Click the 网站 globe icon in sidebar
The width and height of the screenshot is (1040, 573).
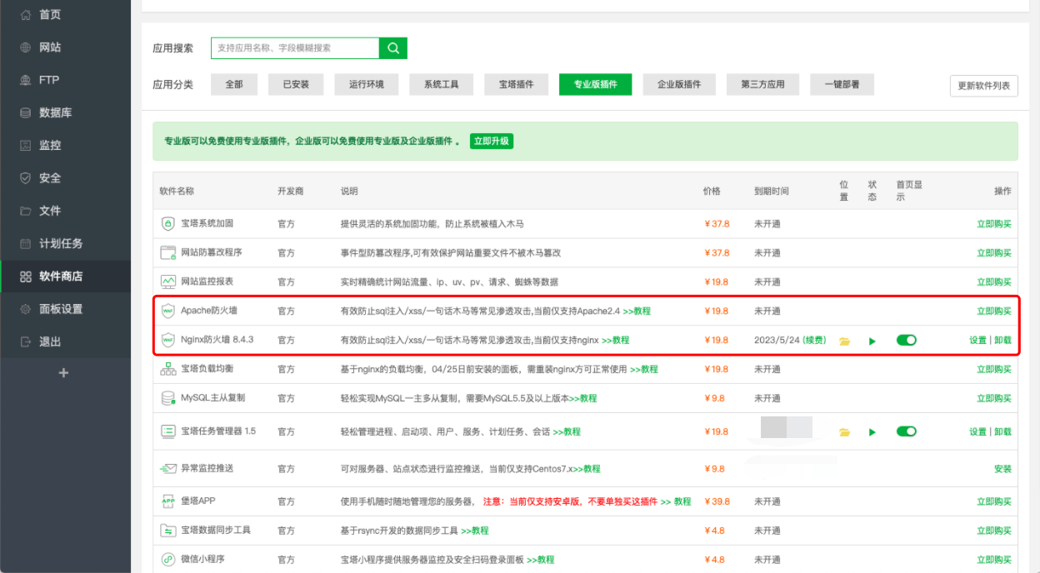pyautogui.click(x=25, y=47)
